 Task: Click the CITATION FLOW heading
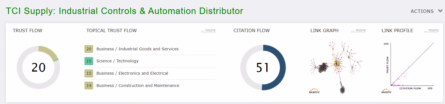pos(251,30)
